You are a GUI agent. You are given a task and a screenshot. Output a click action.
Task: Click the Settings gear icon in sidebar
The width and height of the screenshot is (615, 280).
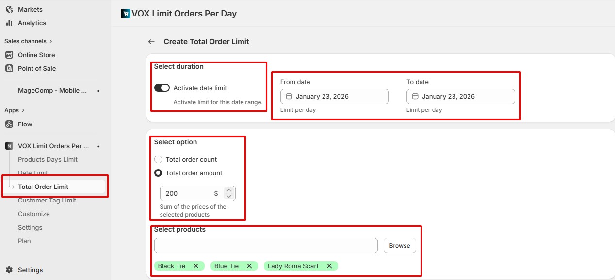click(x=9, y=270)
